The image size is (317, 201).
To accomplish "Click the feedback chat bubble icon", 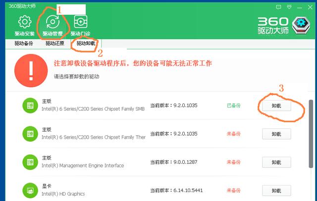I will pos(278,7).
